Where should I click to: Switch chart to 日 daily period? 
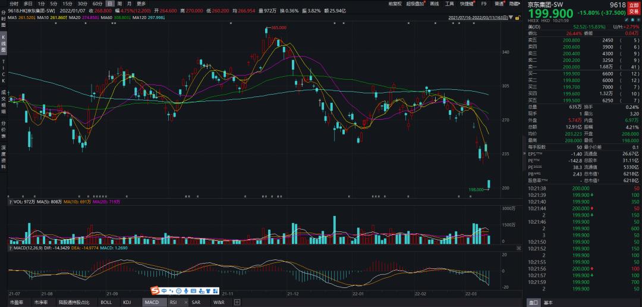[x=110, y=4]
